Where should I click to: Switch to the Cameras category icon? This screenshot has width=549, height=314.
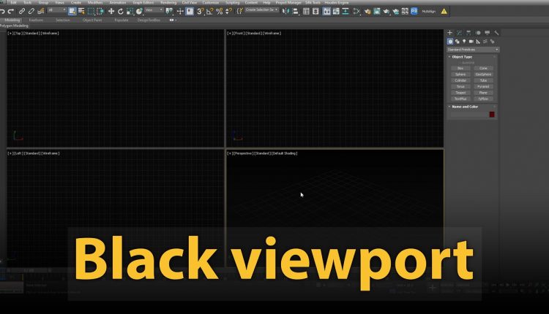click(x=472, y=41)
